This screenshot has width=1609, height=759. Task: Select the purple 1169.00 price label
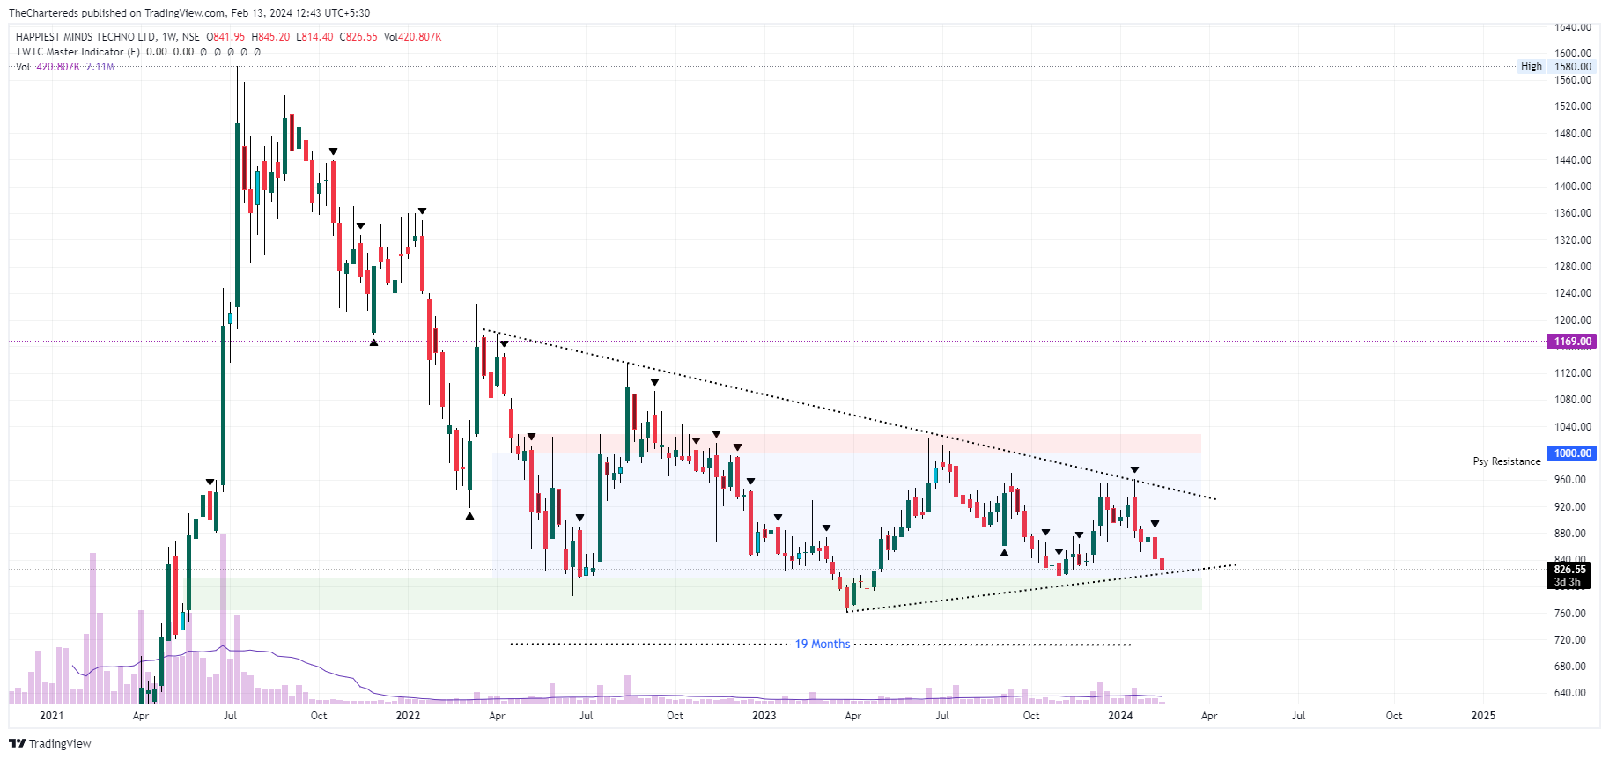(x=1572, y=342)
